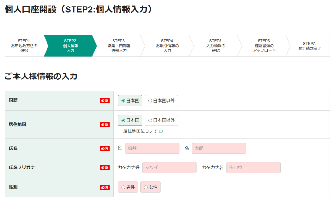Go to STEP5 入力情報の確認
The image size is (333, 197).
pos(216,46)
